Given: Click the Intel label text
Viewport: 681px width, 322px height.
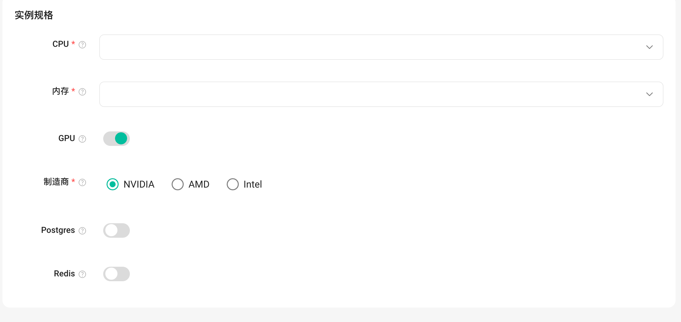Looking at the screenshot, I should [x=253, y=184].
